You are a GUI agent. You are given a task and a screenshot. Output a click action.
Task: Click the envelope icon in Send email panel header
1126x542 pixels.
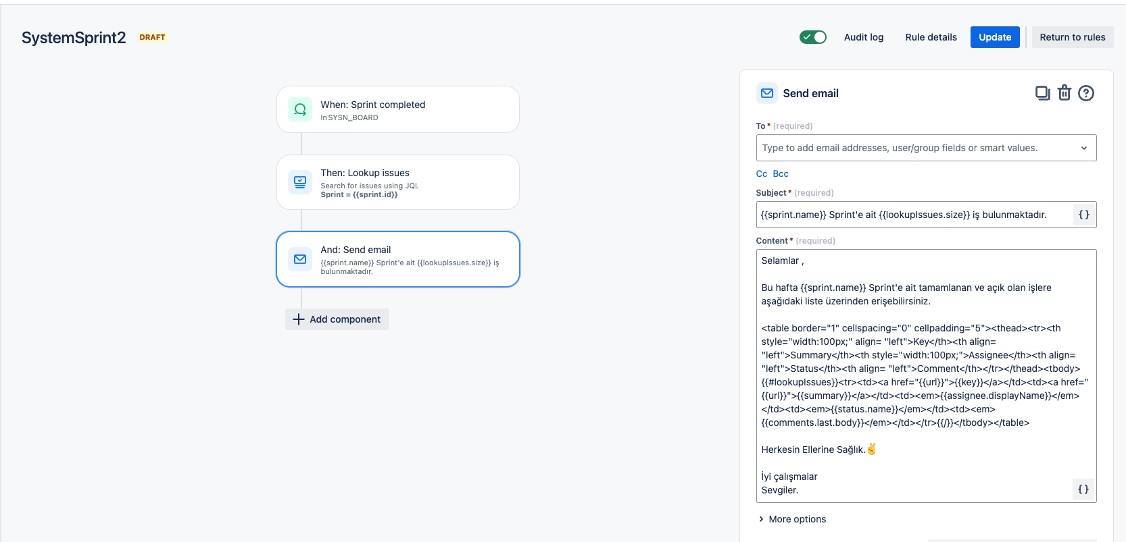(x=767, y=93)
